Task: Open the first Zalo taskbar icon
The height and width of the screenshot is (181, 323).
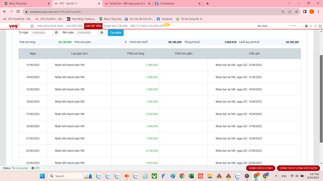Action: 99,176
